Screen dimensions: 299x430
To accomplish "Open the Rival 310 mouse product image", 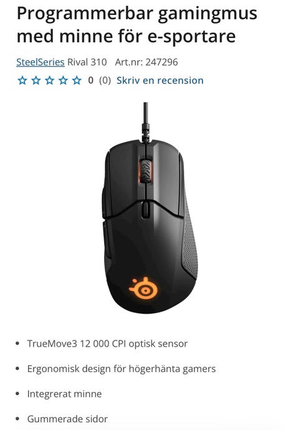I will click(x=150, y=208).
